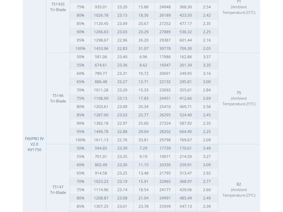Viewport: 283px width, 212px height.
Task: Click the T5143S Tri-Blade propeller cell
Action: [58, 7]
